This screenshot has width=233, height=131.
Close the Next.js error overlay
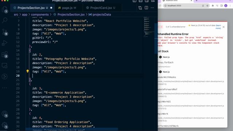coord(224,27)
